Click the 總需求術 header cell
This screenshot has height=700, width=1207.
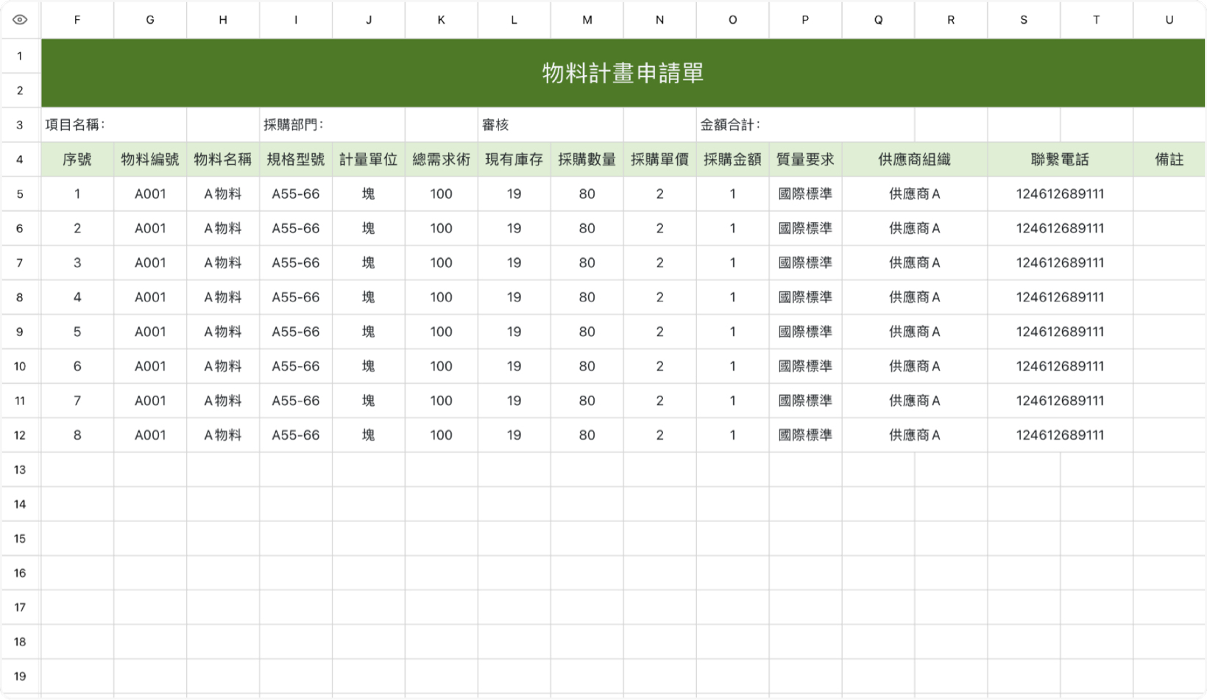[x=442, y=160]
